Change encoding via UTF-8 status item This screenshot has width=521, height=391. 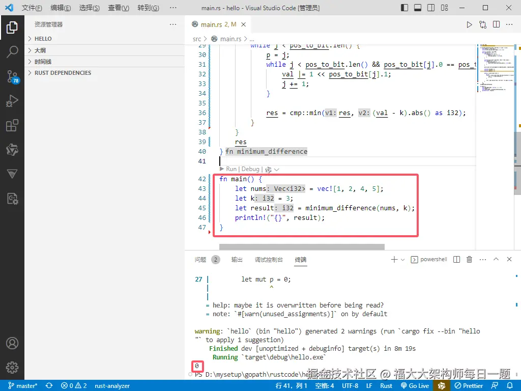pos(350,386)
